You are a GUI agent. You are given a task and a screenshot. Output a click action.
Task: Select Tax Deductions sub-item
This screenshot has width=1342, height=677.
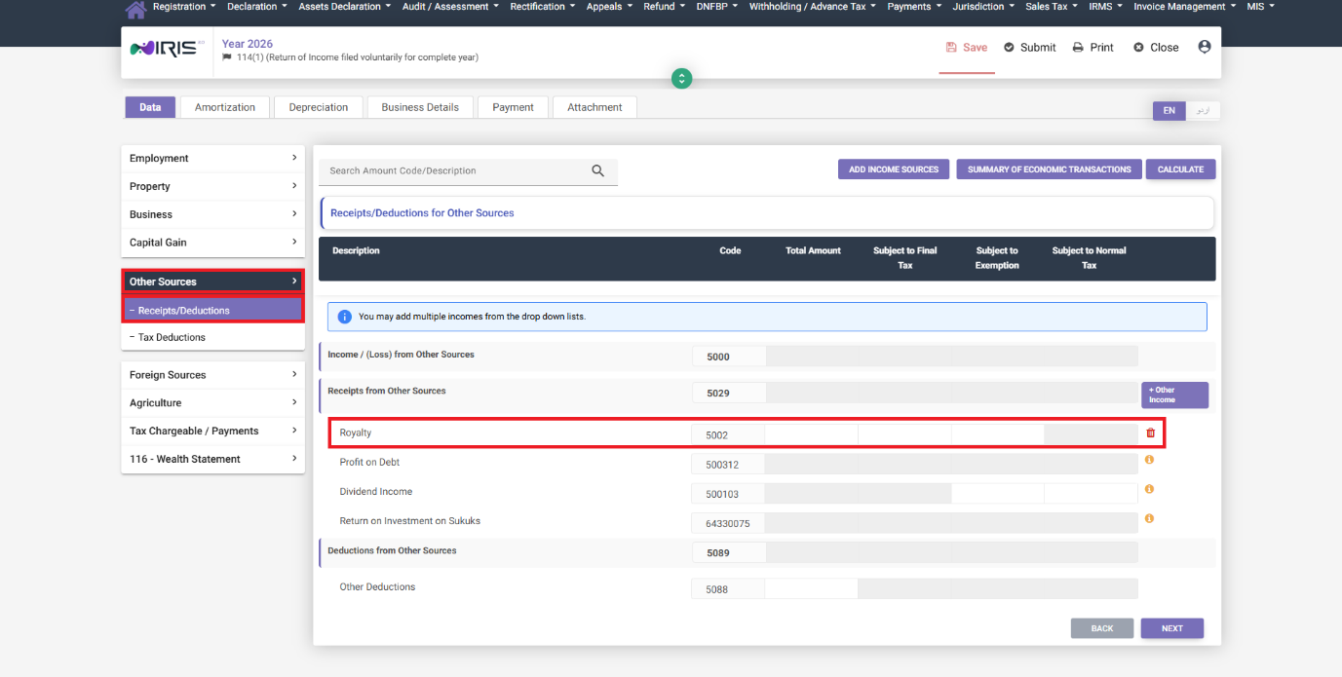[213, 337]
